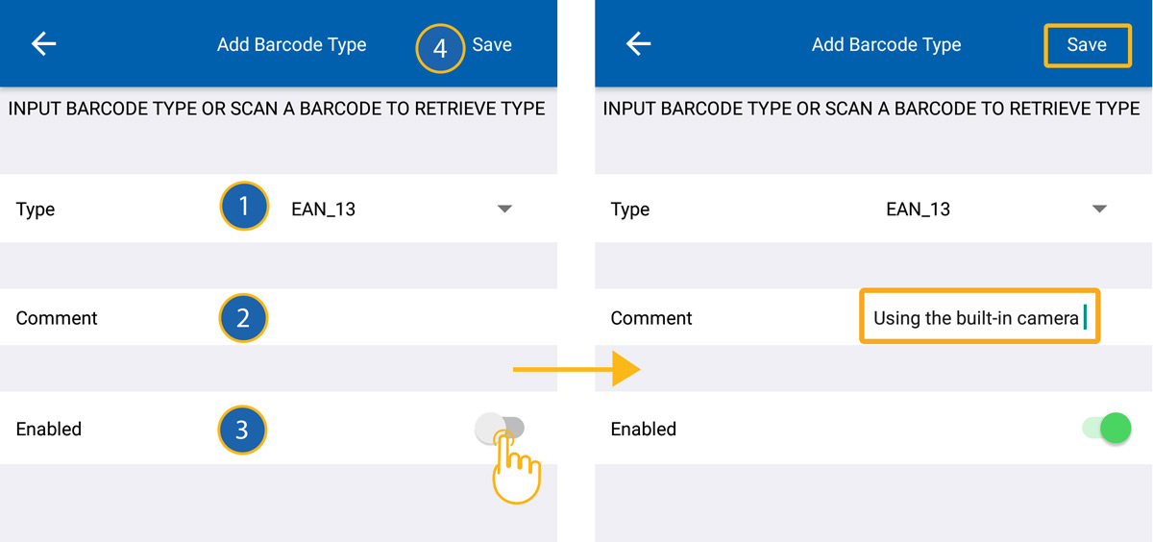The width and height of the screenshot is (1153, 542).
Task: Click the 'Using the built-in camera' comment field
Action: [978, 318]
